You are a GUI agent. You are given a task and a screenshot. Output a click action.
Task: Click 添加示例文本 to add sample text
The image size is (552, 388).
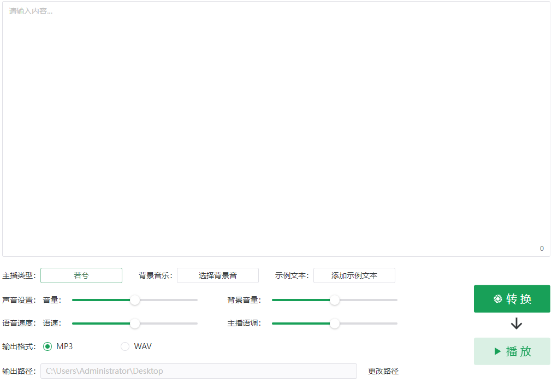(354, 275)
